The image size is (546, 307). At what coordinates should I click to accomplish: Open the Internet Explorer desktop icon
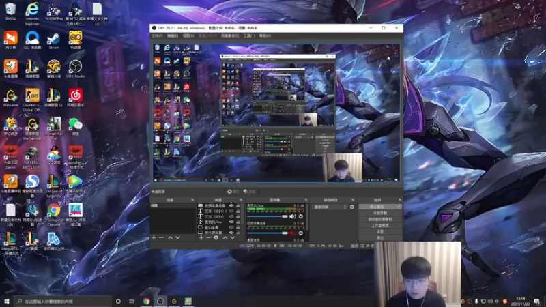(x=32, y=14)
